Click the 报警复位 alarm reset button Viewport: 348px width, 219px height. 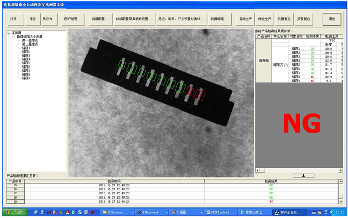tap(303, 19)
